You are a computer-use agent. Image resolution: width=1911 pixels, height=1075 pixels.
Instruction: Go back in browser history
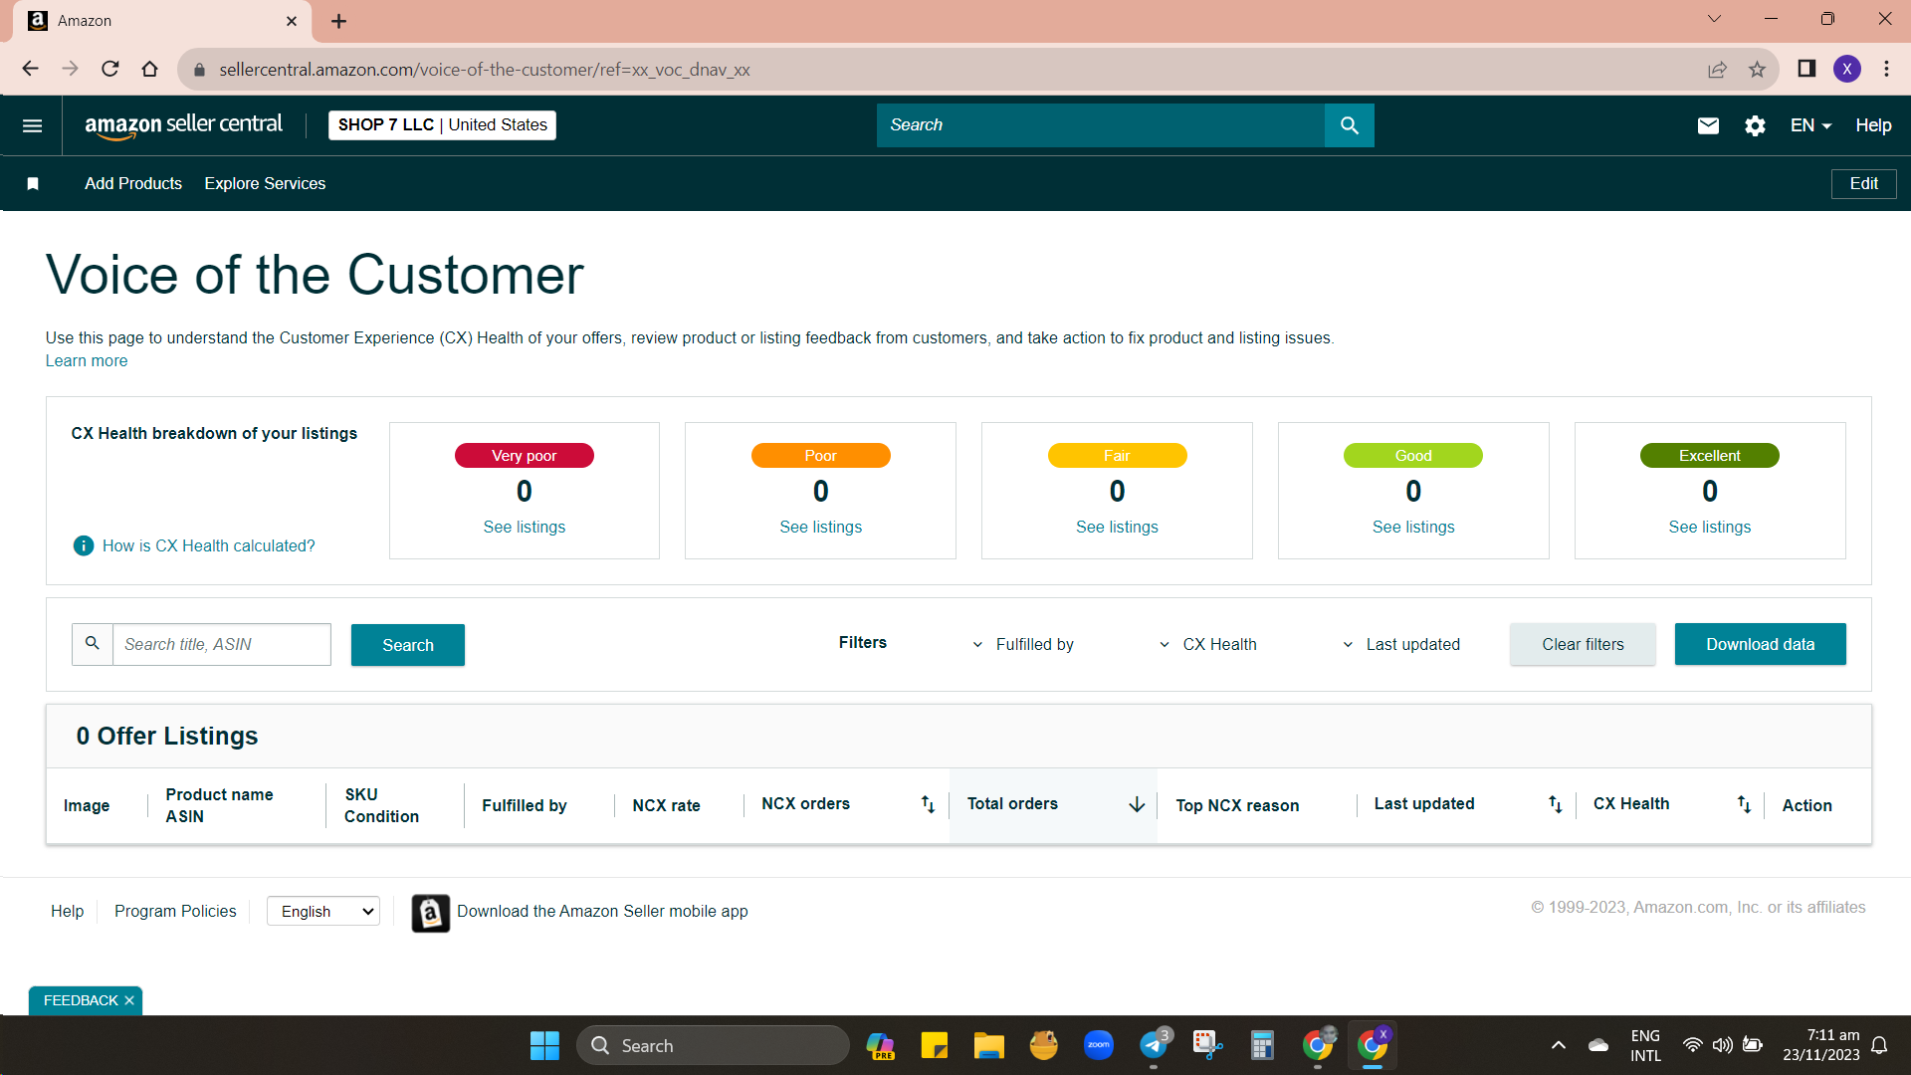(x=30, y=69)
